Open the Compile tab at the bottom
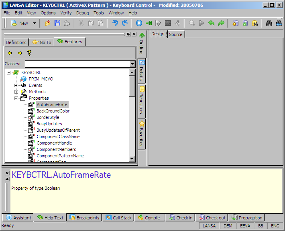This screenshot has width=285, height=231. 150,218
